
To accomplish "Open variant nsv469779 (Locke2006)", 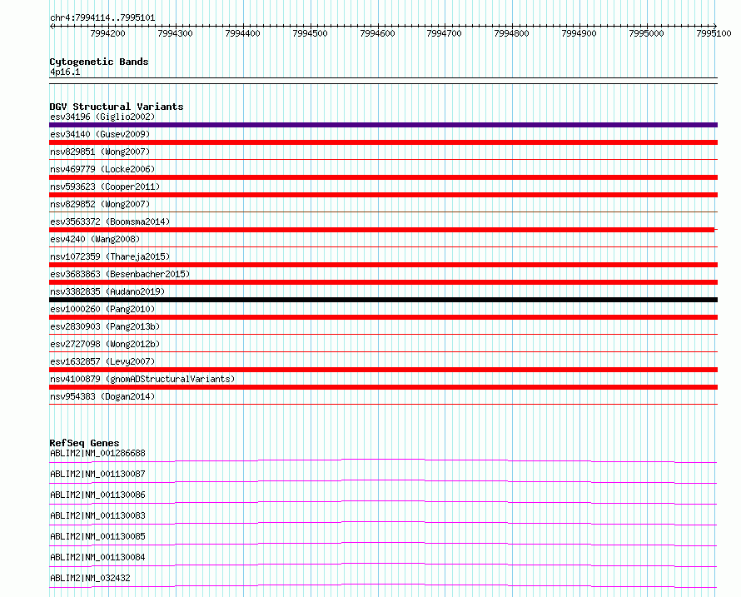I will point(102,169).
